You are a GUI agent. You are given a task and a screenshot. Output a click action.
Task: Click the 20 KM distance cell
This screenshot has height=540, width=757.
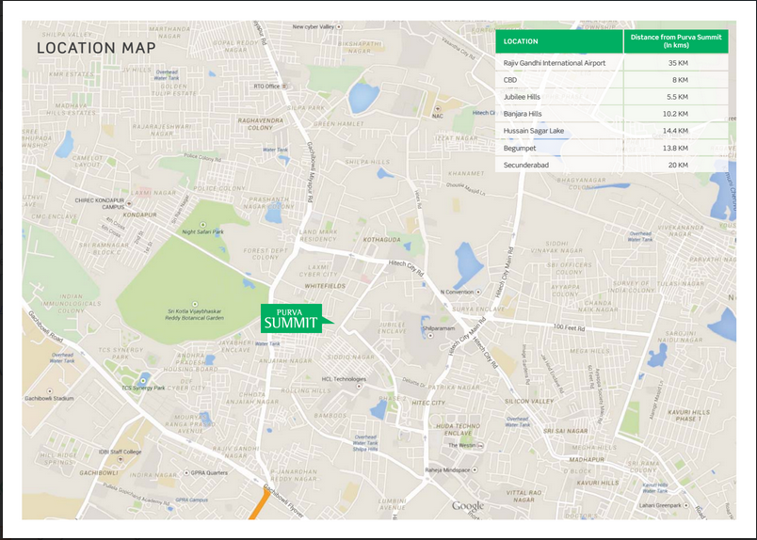(678, 165)
